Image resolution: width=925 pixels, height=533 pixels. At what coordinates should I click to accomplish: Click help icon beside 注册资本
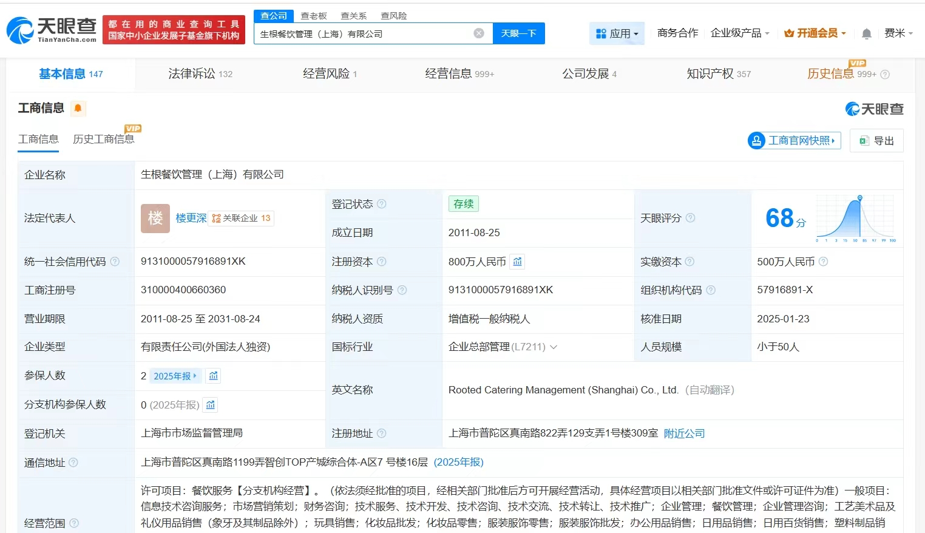pos(382,262)
